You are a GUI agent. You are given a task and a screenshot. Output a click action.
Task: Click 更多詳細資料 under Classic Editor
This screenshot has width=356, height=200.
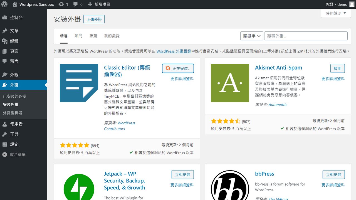pos(182,79)
